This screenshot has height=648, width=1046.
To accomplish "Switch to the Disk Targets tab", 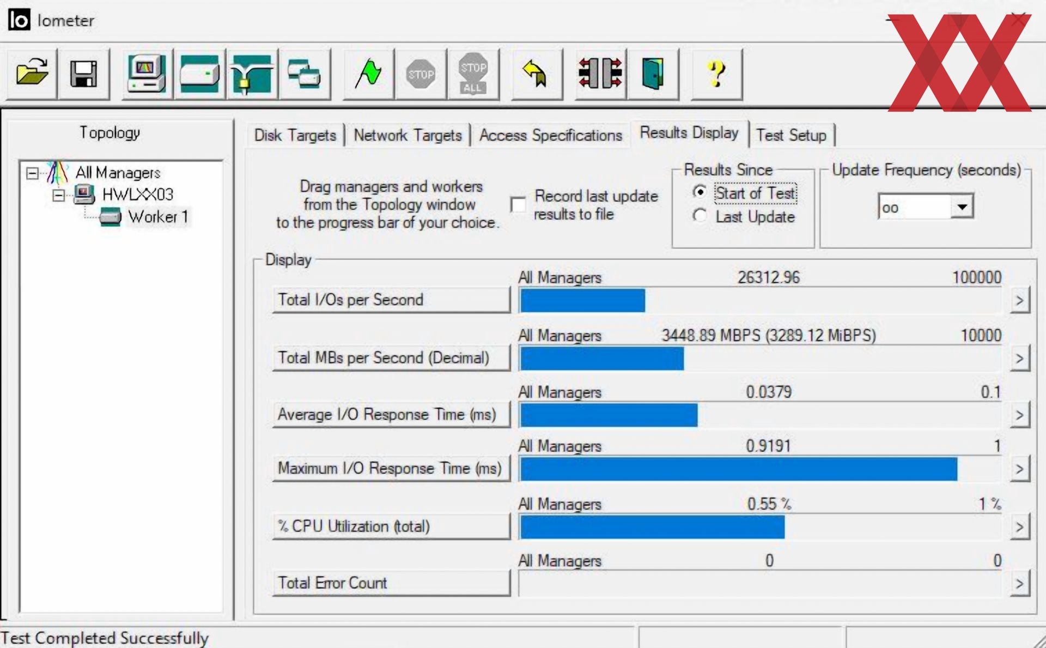I will click(x=295, y=135).
